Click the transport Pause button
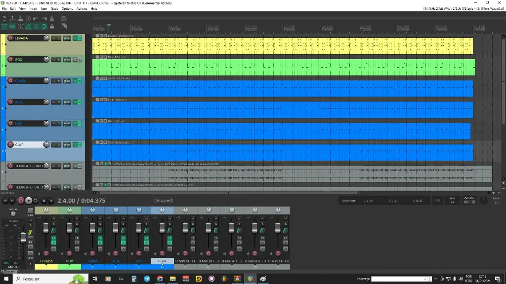Screen dimensions: 506x284 tap(51, 201)
